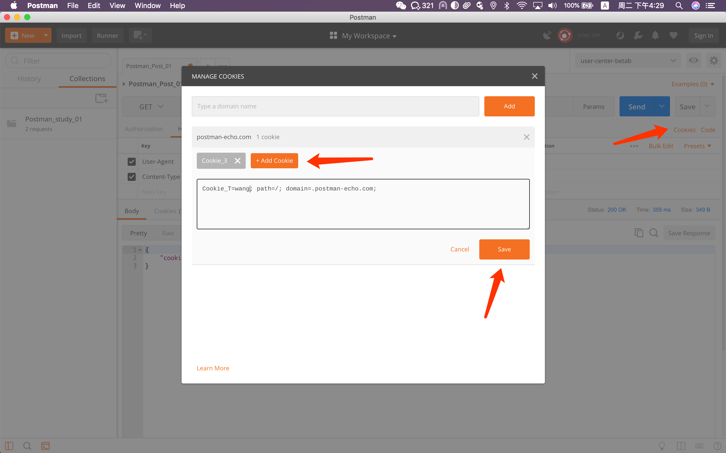The height and width of the screenshot is (453, 726).
Task: Open the manage environments gear icon
Action: coord(713,60)
